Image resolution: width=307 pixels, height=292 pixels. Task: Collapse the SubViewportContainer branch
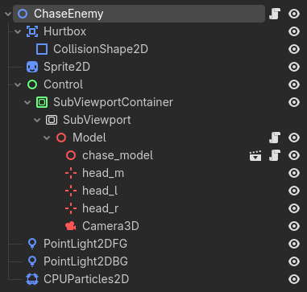27,102
